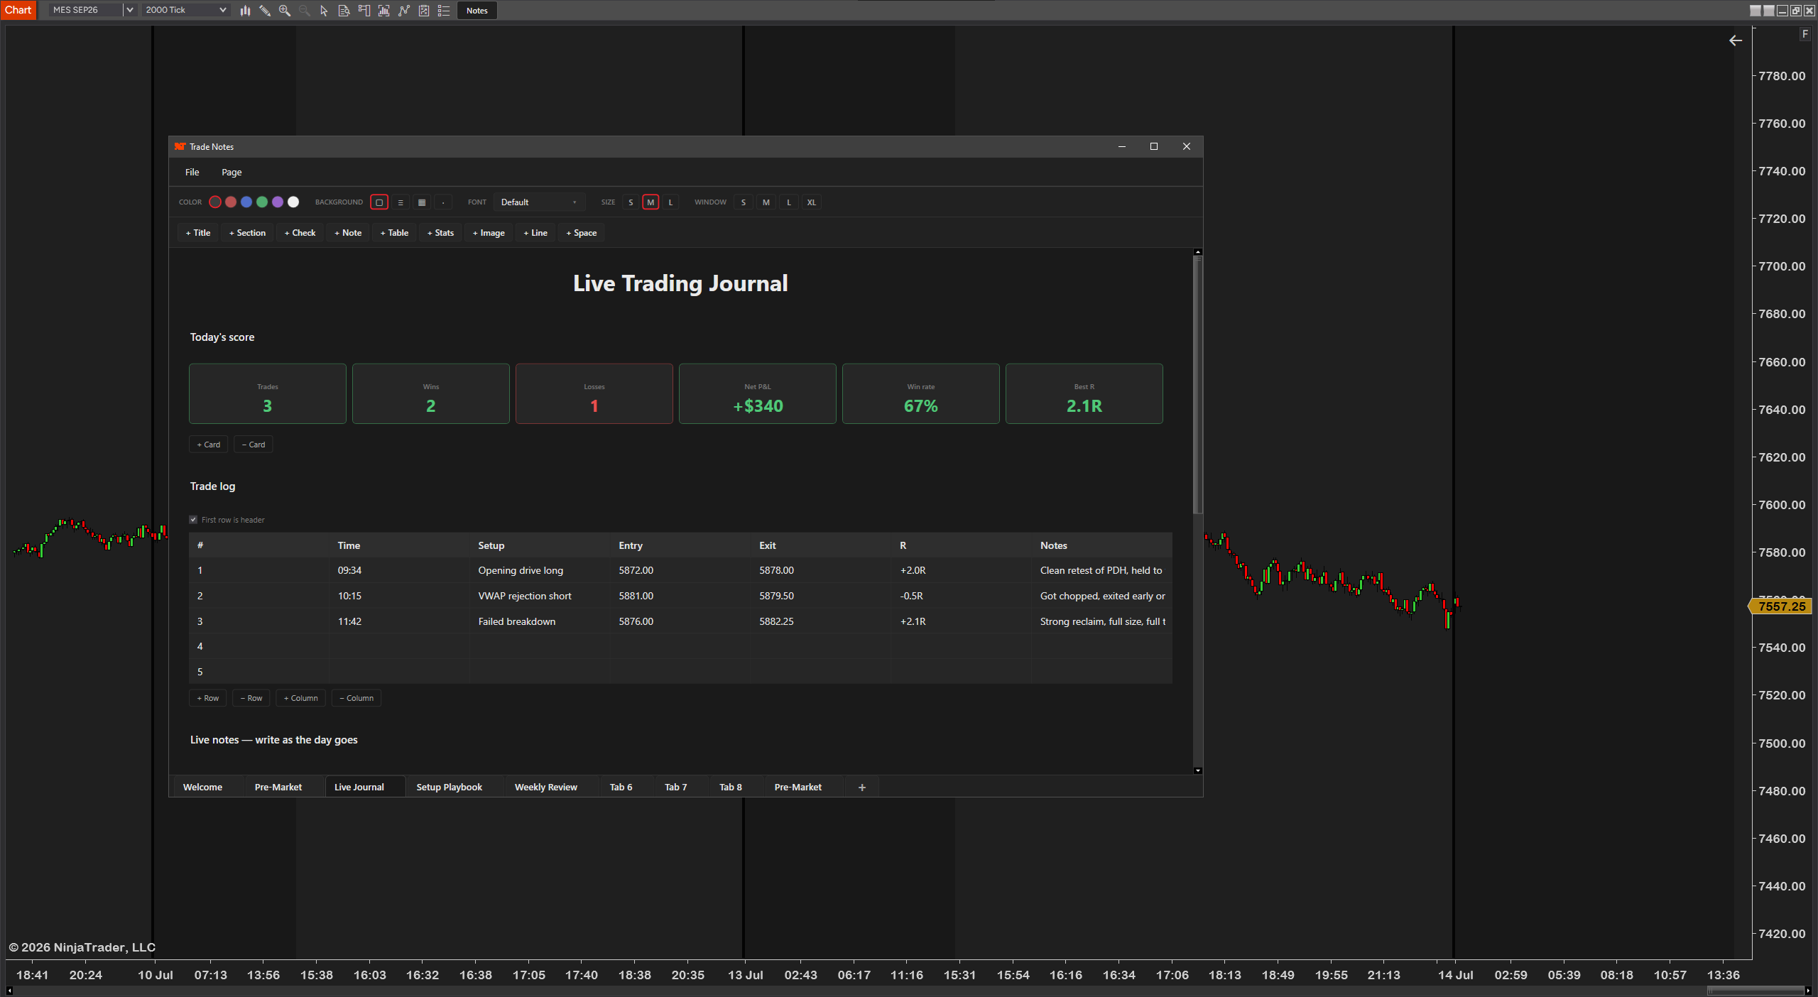Click the + Check button
This screenshot has height=997, width=1818.
pyautogui.click(x=300, y=233)
